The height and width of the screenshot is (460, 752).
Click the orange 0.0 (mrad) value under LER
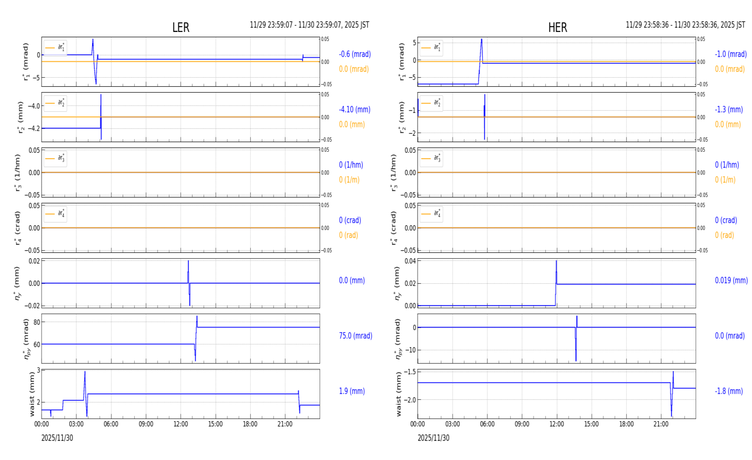coord(354,69)
